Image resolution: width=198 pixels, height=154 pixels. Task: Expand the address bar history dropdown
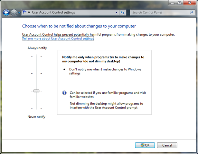(117, 13)
